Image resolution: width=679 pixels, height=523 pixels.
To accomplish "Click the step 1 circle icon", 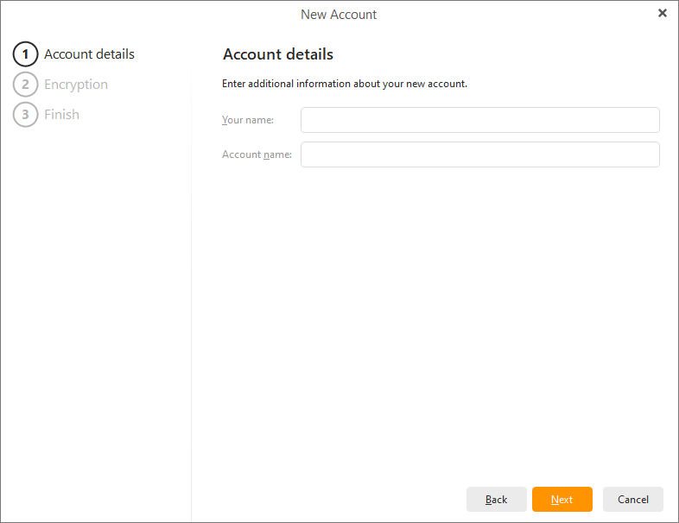I will [26, 54].
